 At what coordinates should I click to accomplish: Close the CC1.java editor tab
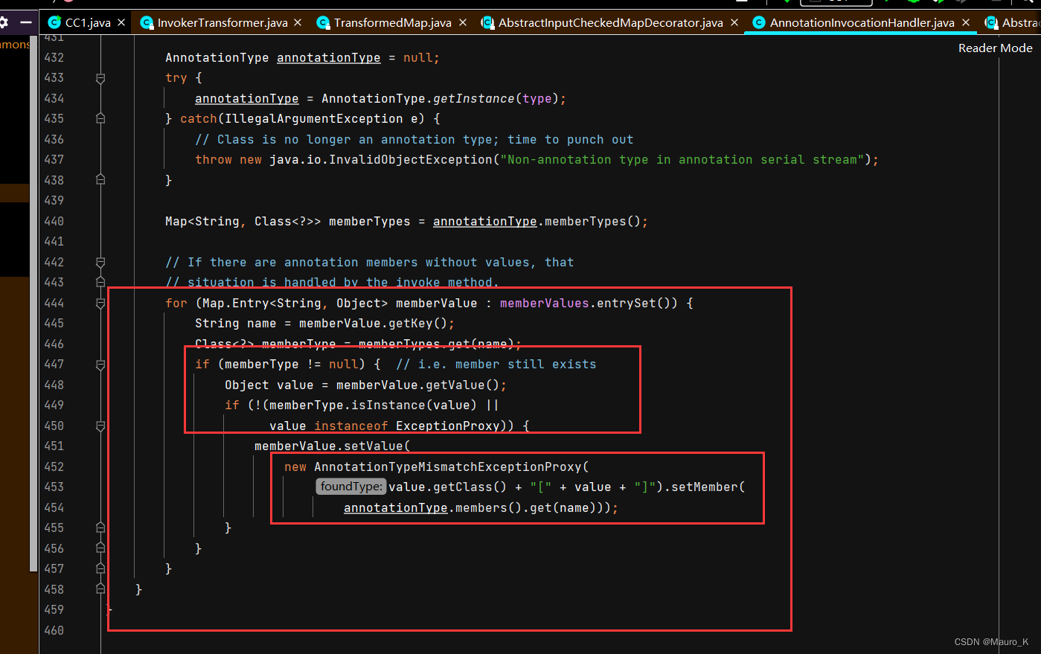pos(121,23)
